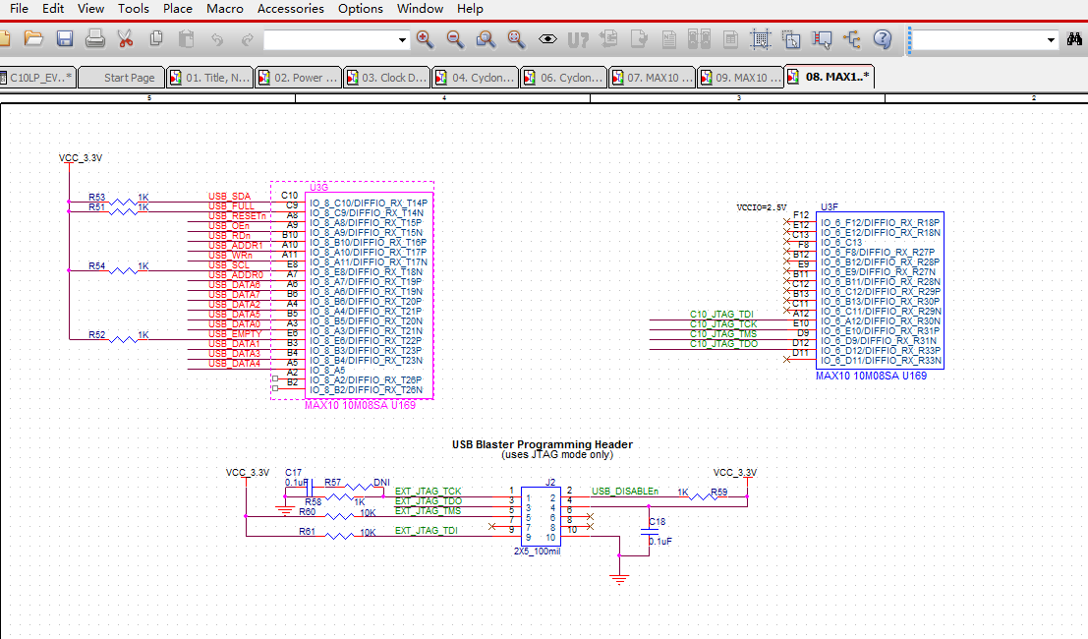Copy selection using the copy icon

pos(156,39)
